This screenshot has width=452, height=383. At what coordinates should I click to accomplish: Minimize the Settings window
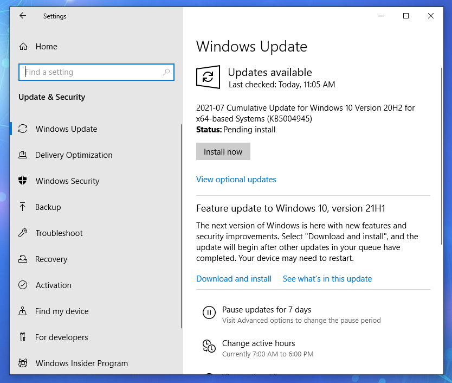point(381,16)
